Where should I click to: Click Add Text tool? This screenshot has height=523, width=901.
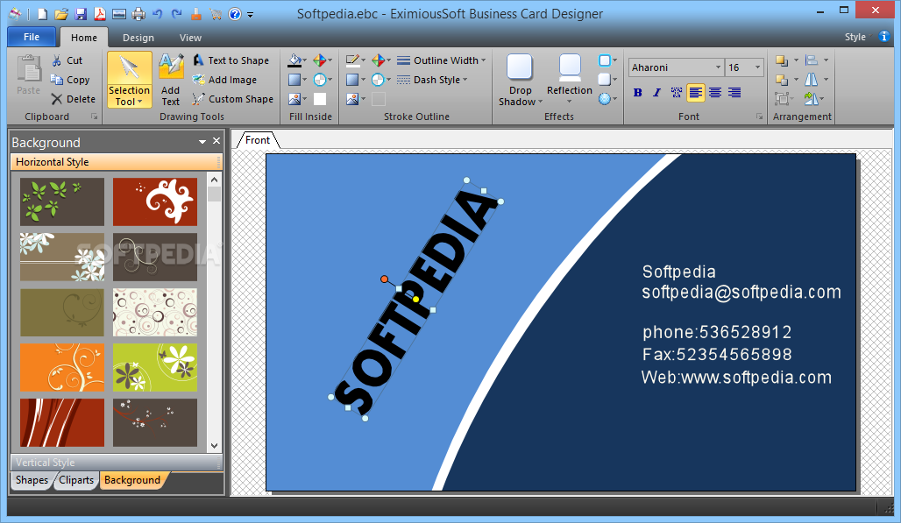pyautogui.click(x=170, y=80)
